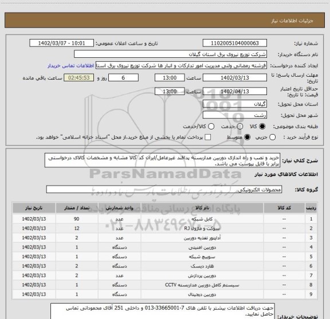The height and width of the screenshot is (319, 330).
Task: Select the کابل شبکه row item name
Action: coord(202,219)
